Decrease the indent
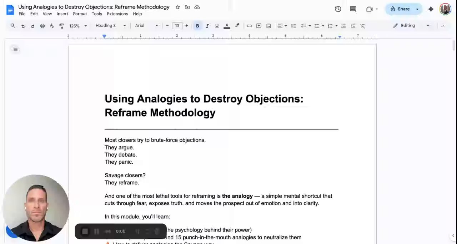457x244 pixels. [x=343, y=26]
